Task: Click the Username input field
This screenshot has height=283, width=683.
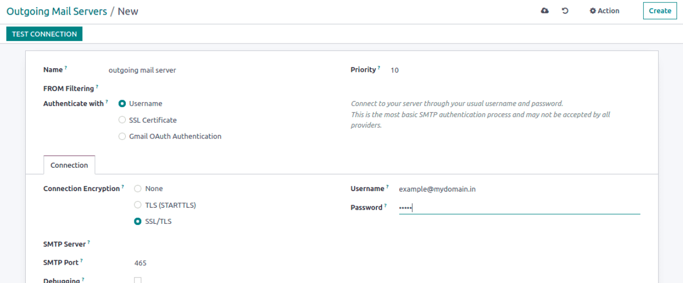Action: click(x=519, y=190)
